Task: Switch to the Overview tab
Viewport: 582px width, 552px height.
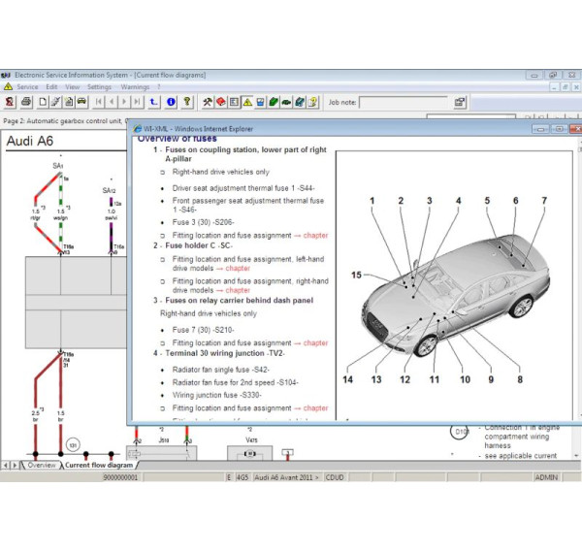Action: 40,465
